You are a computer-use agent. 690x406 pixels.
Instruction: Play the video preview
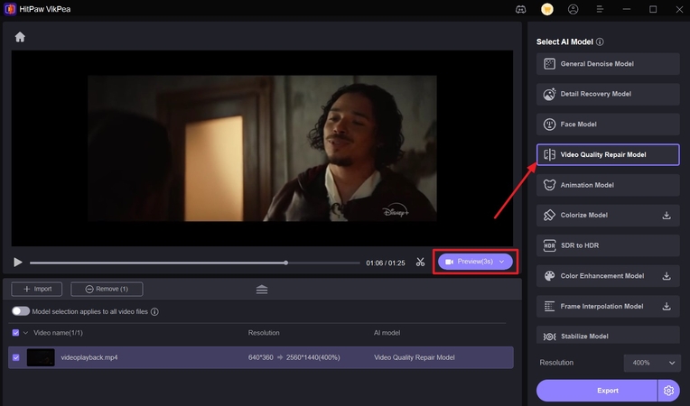[x=17, y=263]
